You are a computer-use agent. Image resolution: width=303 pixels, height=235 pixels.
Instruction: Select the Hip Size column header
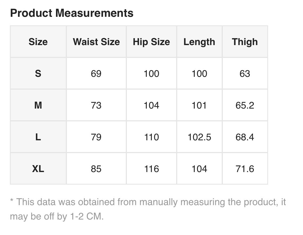(151, 42)
